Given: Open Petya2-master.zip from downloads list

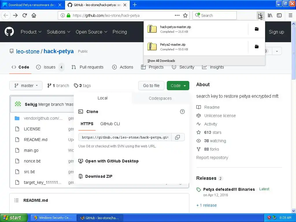Looking at the screenshot, I should [x=196, y=47].
